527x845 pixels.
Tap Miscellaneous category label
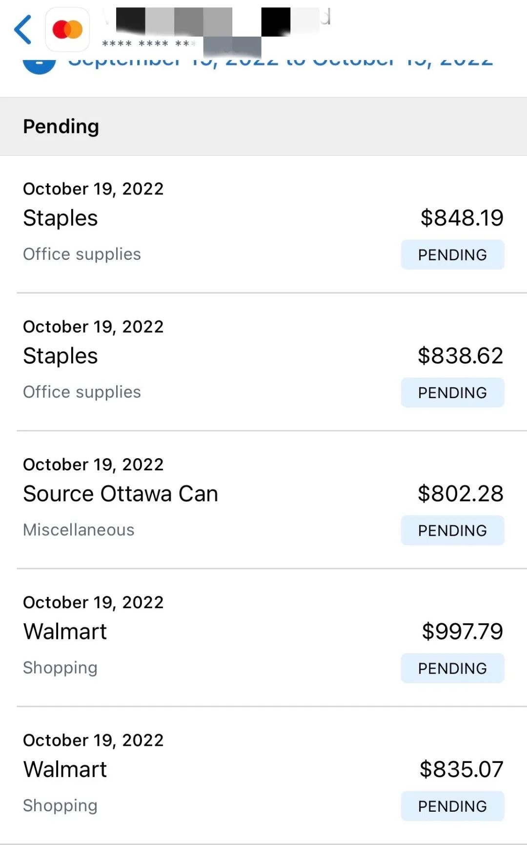pos(79,529)
